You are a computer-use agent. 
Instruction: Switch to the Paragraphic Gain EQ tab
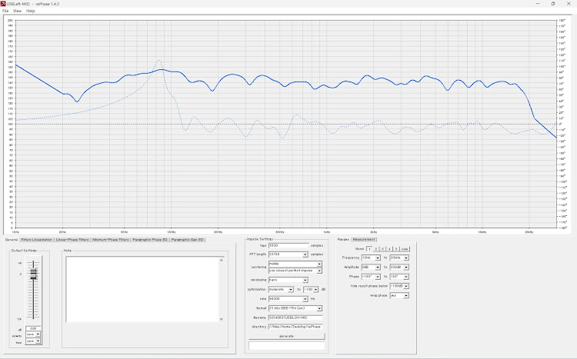[x=187, y=240]
